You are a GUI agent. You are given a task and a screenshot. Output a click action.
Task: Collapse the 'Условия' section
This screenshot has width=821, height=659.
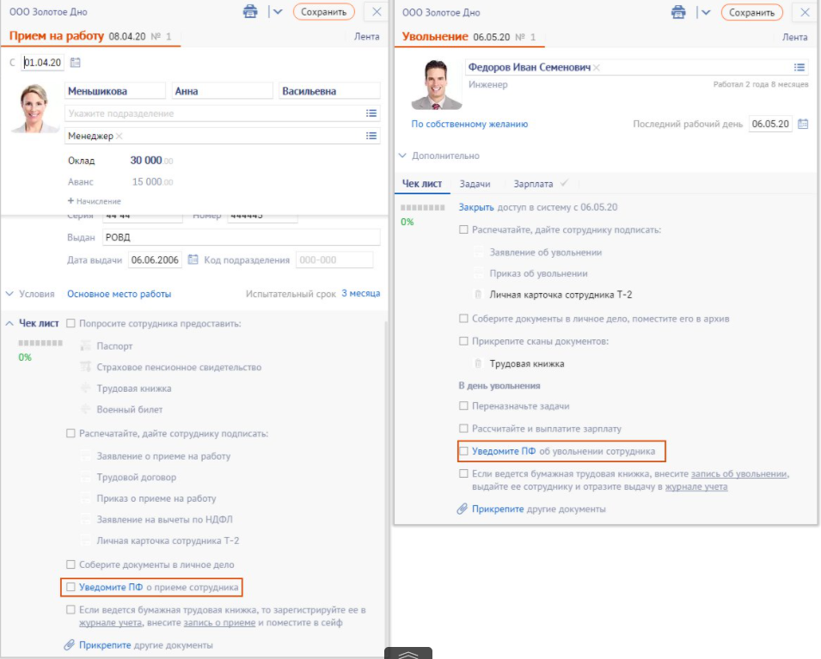click(x=30, y=294)
